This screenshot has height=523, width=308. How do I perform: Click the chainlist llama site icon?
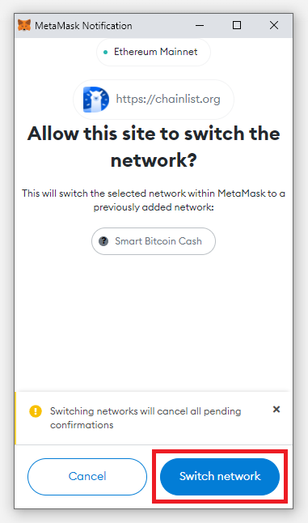96,100
